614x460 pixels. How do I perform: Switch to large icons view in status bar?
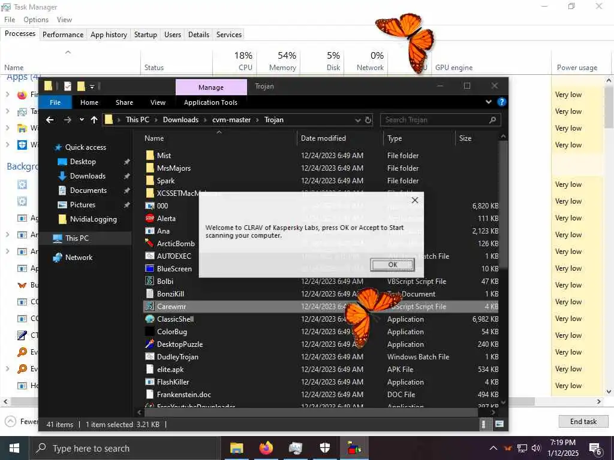pyautogui.click(x=499, y=424)
